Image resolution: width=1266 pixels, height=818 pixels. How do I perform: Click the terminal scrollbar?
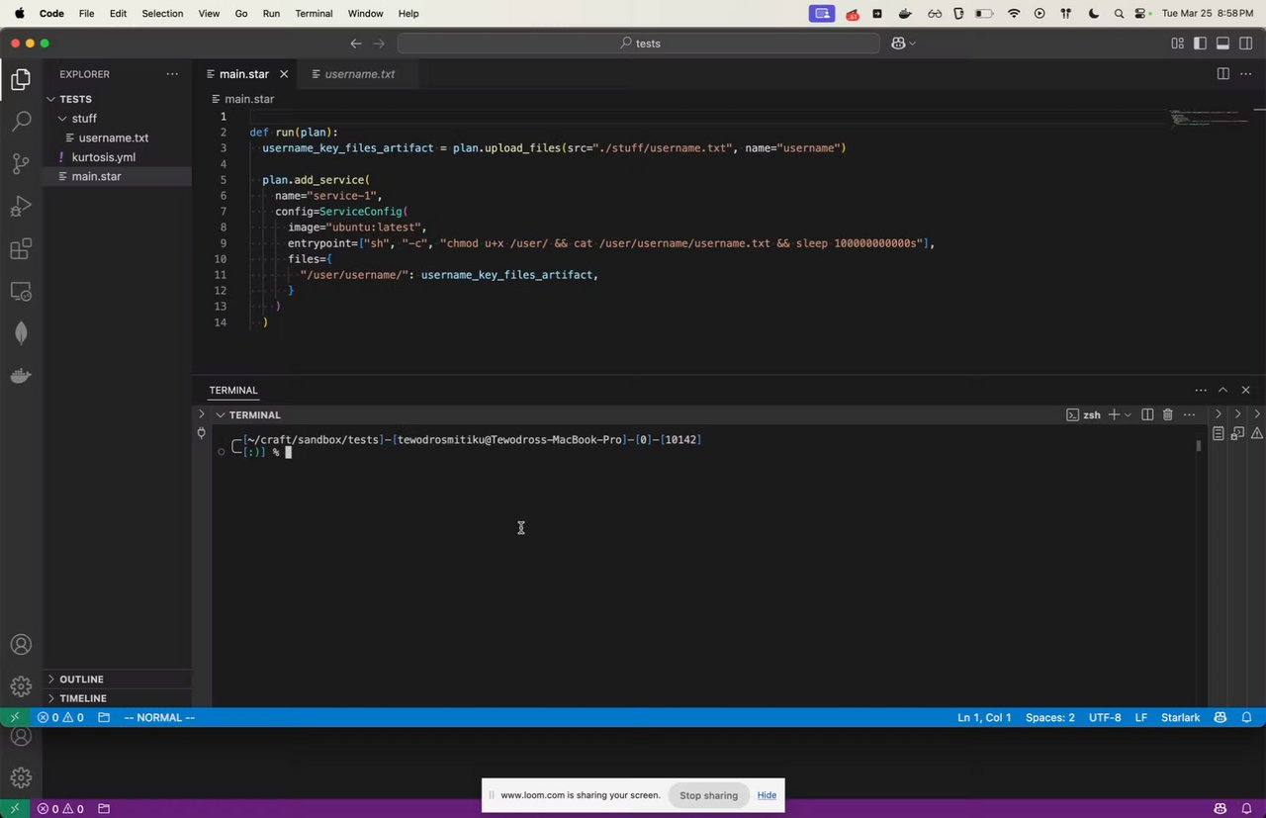(1198, 446)
